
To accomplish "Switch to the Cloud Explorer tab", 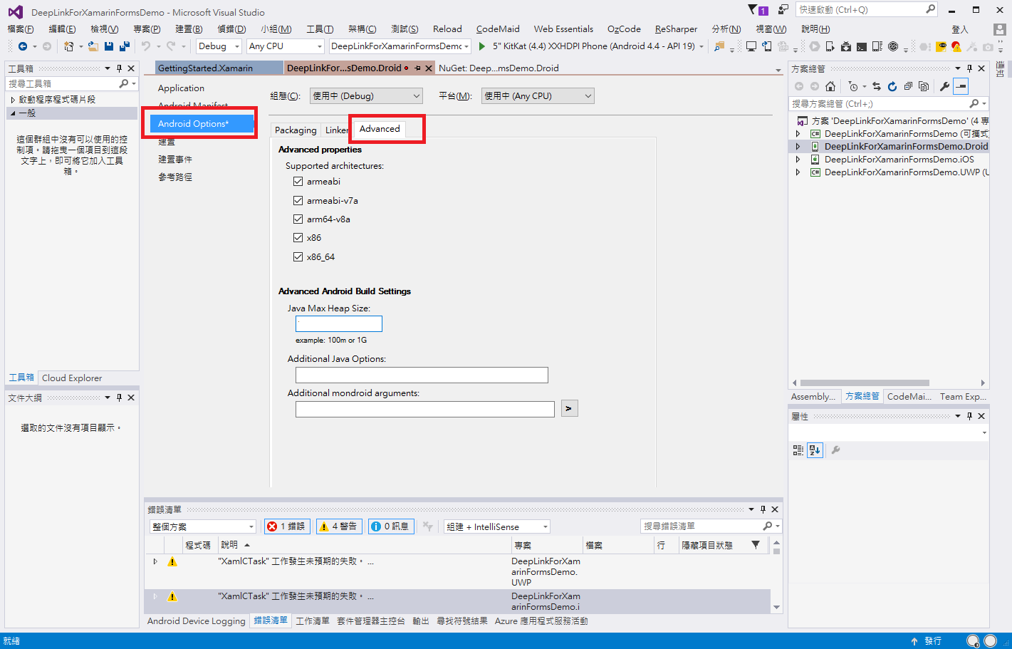I will click(72, 378).
